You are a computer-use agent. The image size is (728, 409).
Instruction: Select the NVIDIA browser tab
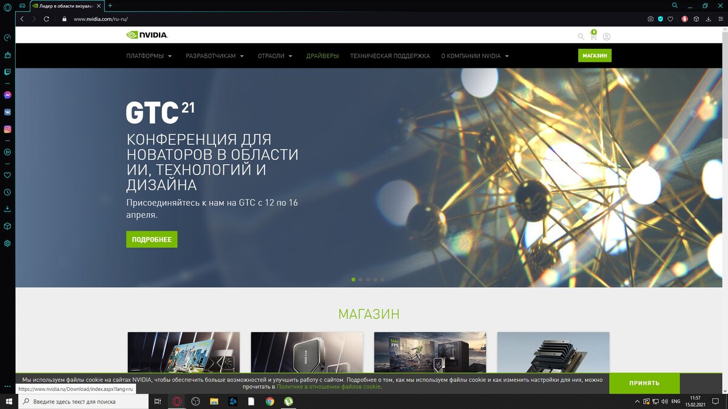point(66,5)
